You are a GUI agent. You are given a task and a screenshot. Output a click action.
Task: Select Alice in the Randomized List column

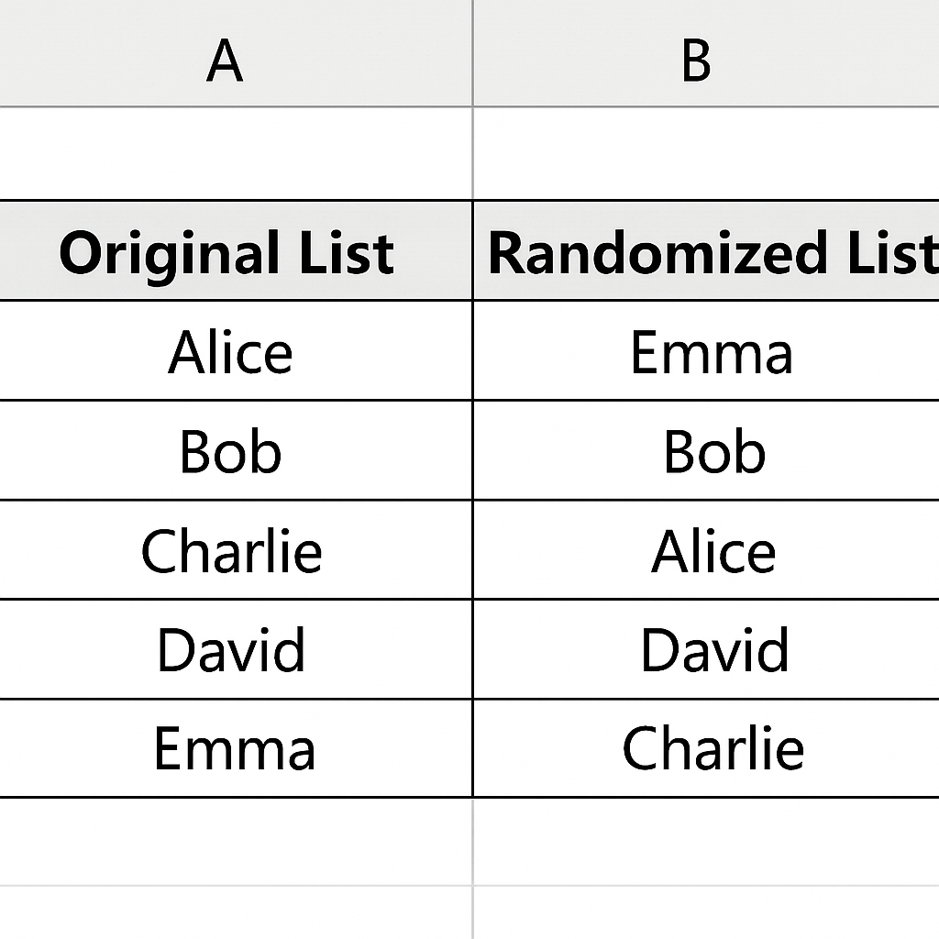713,551
